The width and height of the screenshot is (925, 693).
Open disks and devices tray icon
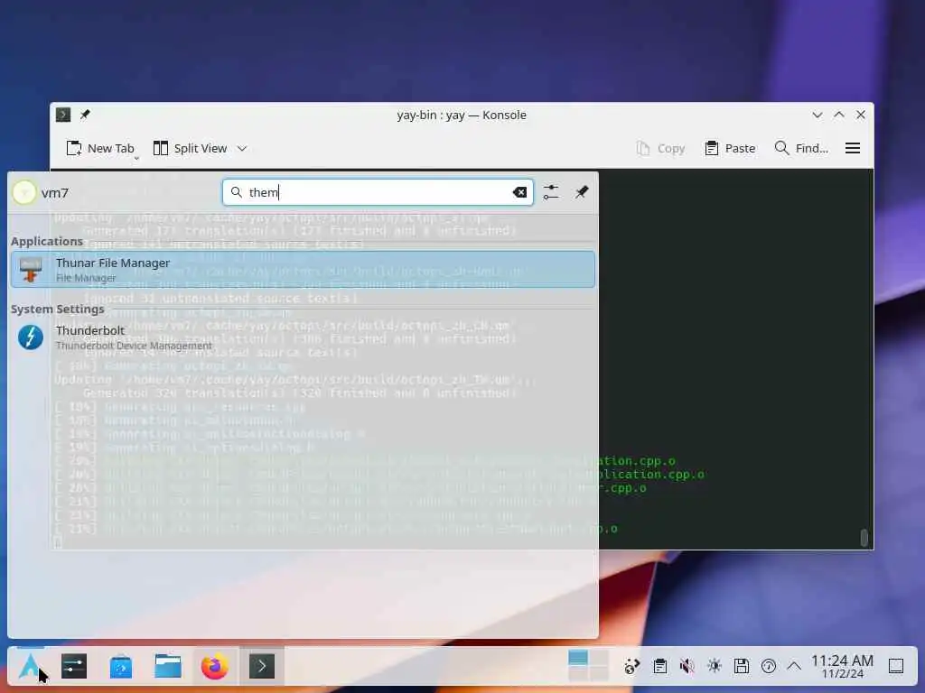coord(742,667)
